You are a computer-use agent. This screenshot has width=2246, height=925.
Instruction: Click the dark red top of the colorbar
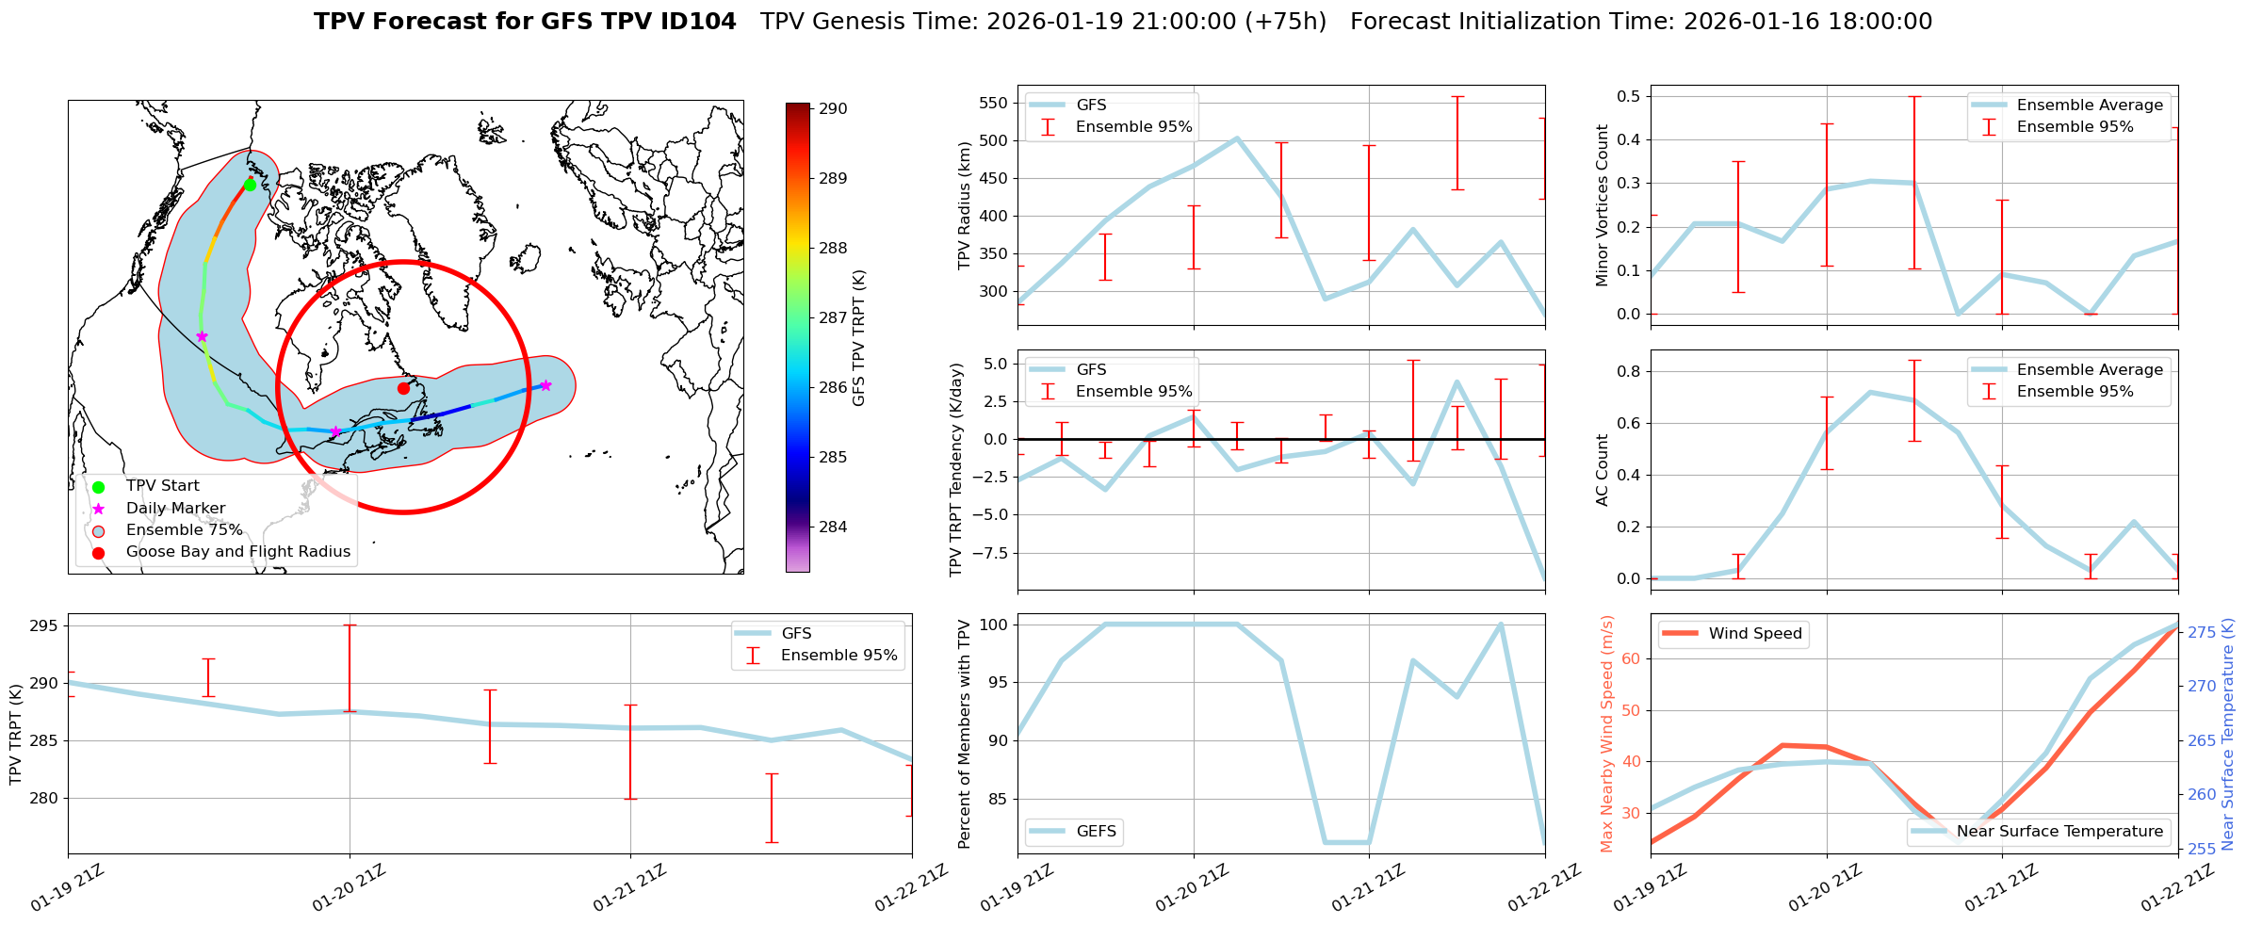[797, 107]
